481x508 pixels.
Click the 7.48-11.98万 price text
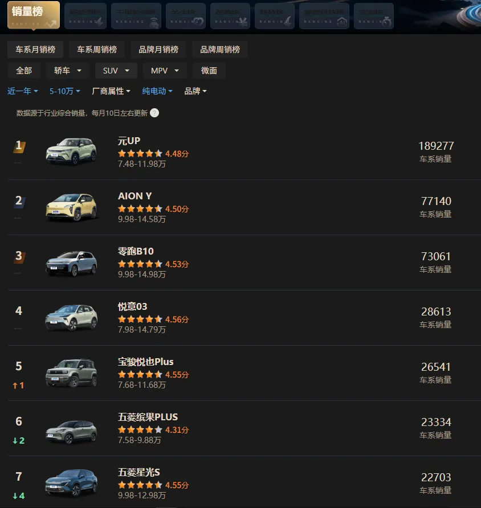point(142,164)
